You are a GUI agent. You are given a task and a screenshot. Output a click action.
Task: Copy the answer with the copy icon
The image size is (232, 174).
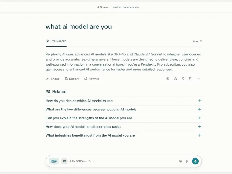tap(191, 79)
